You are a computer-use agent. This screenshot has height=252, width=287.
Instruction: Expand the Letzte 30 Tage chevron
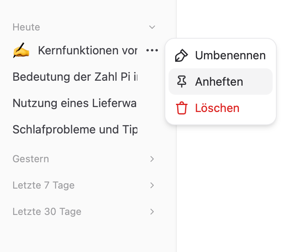(152, 212)
